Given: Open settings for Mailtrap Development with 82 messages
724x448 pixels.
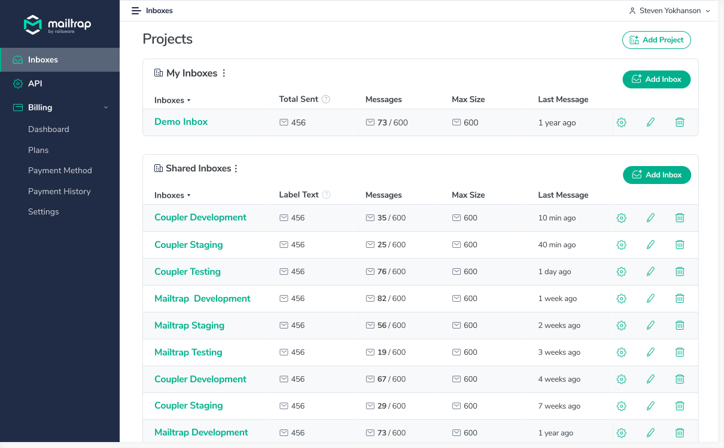Looking at the screenshot, I should tap(622, 299).
